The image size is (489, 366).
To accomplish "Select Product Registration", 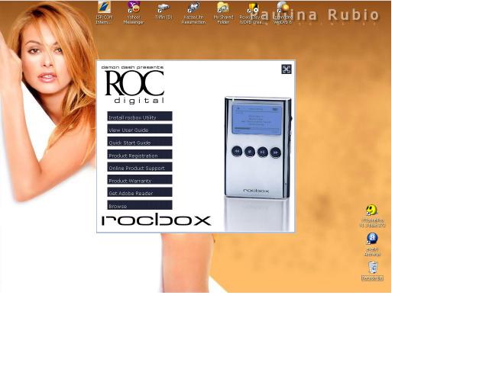I will coord(140,154).
